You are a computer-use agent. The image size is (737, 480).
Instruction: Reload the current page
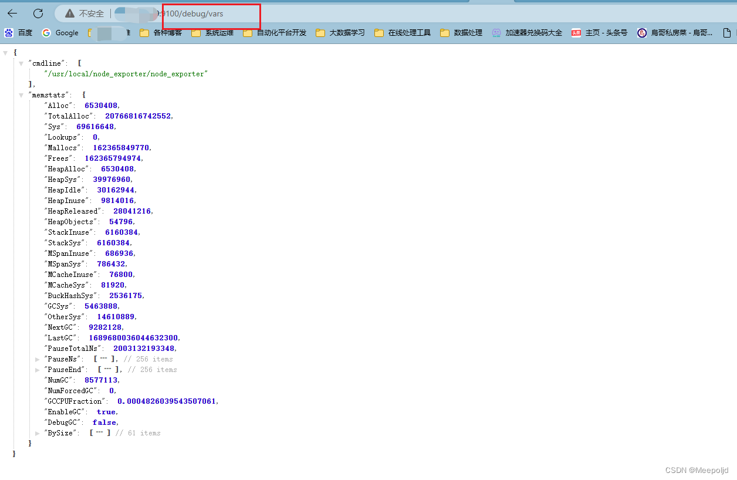pos(39,12)
